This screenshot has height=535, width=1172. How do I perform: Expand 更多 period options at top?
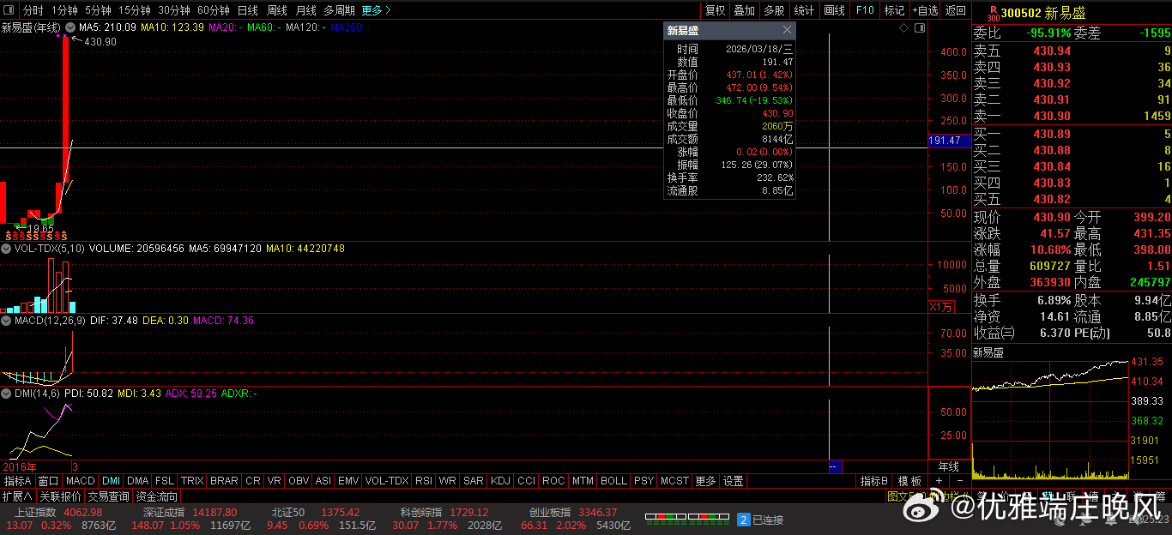[376, 10]
